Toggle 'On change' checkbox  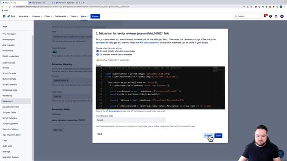[x=97, y=55]
